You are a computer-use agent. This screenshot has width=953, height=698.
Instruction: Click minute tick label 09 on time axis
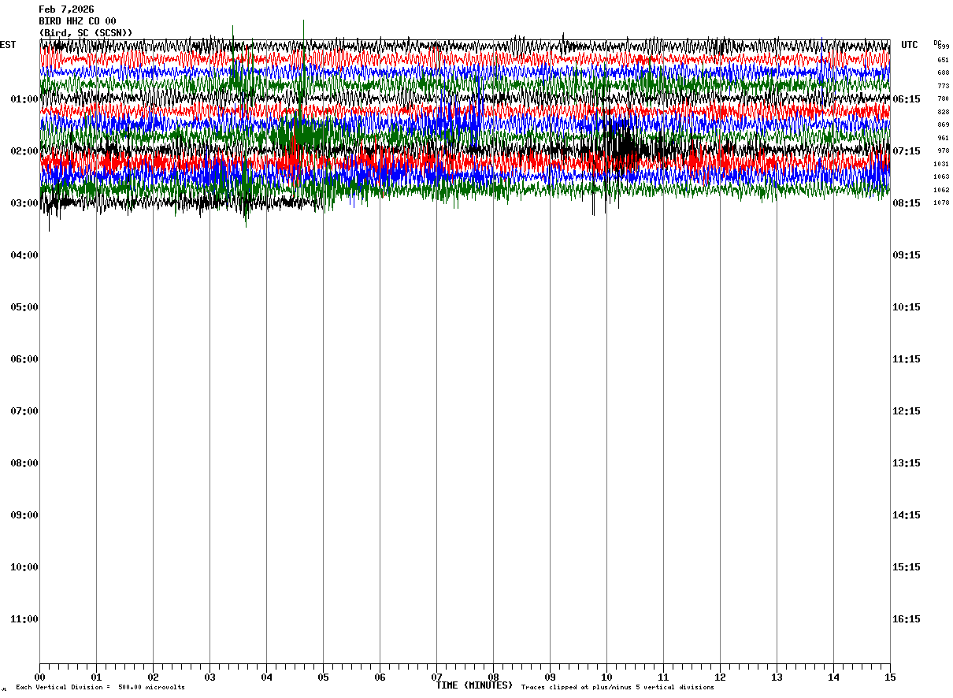coord(550,678)
